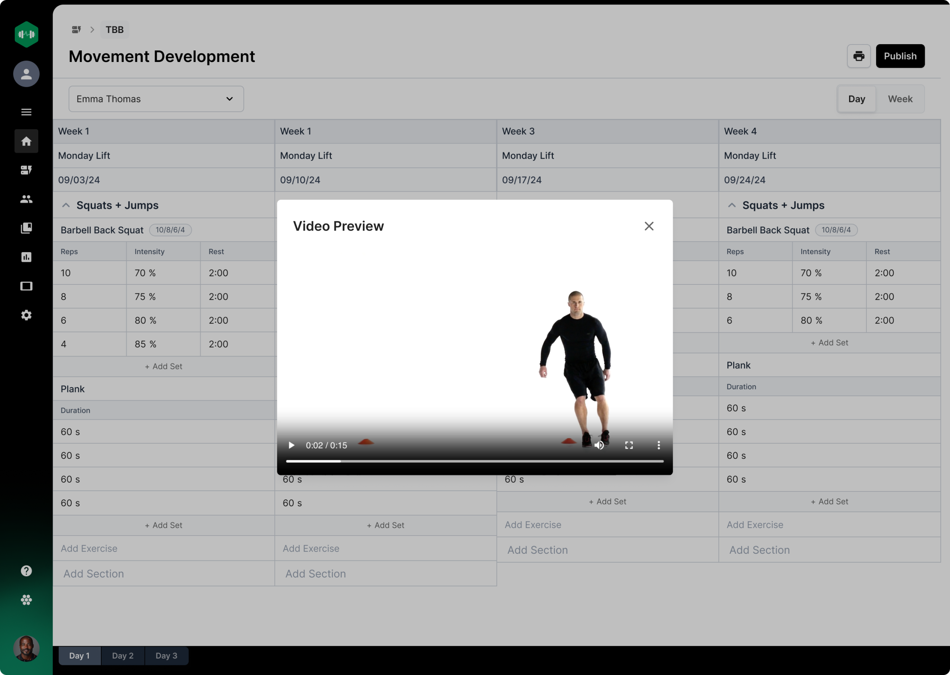Viewport: 950px width, 675px height.
Task: Click Add Section field in Week 4 column
Action: coord(829,550)
